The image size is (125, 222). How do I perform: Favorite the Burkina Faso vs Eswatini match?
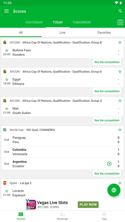click(x=7, y=51)
